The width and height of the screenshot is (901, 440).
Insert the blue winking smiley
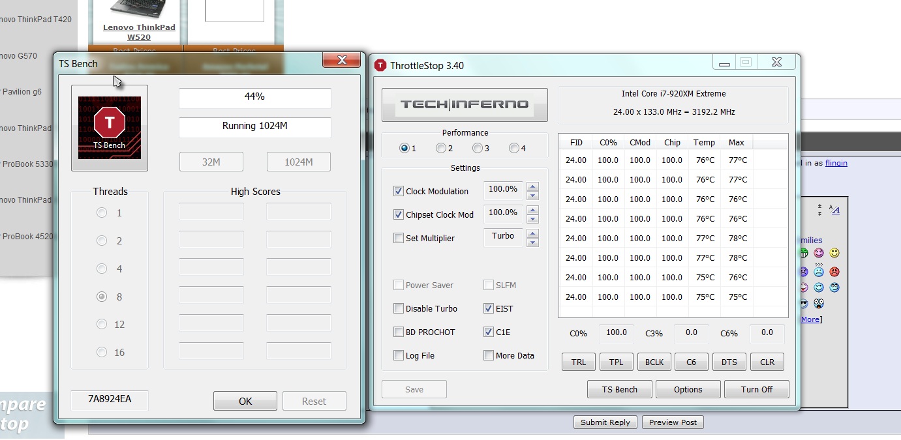click(x=819, y=287)
